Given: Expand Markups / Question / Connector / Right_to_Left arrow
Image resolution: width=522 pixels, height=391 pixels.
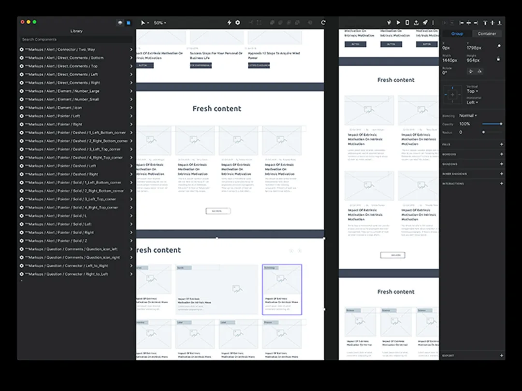Looking at the screenshot, I should click(x=131, y=274).
